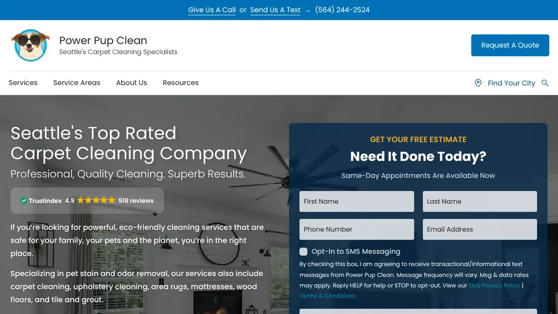Open the SMS Privacy Policy link
This screenshot has height=314, width=558.
[494, 286]
